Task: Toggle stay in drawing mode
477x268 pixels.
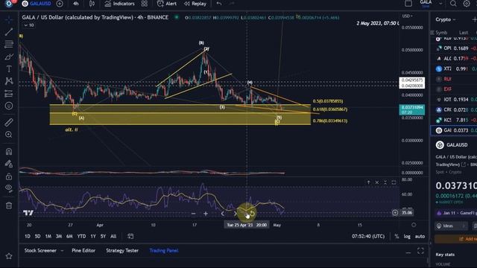Action: (9, 164)
